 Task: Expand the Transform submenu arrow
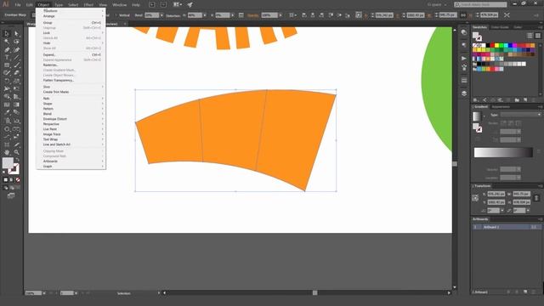(x=103, y=11)
